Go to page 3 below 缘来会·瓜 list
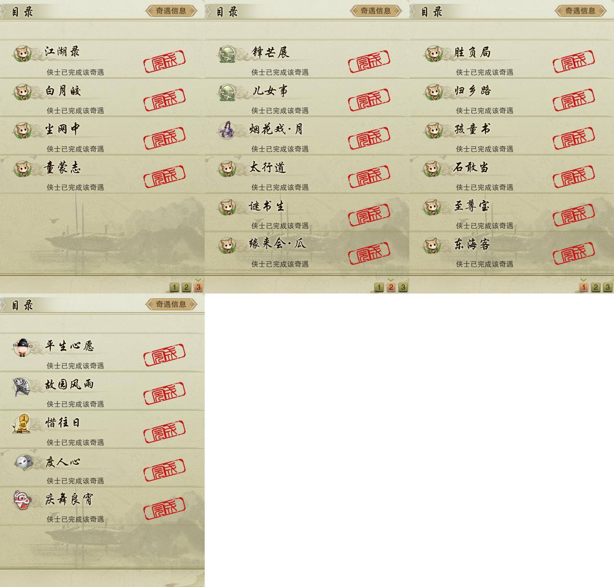Viewport: 614px width, 587px height. click(x=403, y=287)
